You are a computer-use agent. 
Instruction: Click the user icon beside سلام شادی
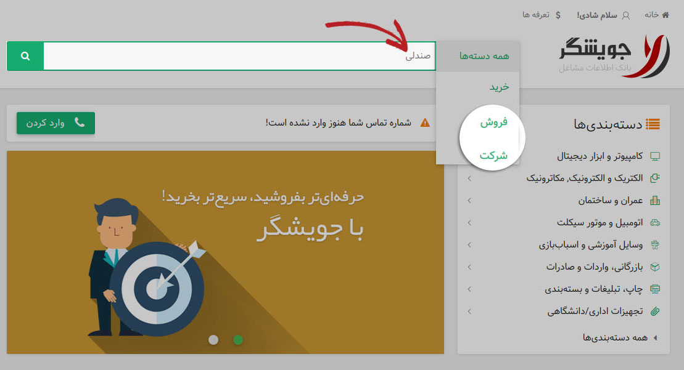pos(625,15)
